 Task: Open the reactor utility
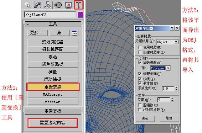point(53,102)
